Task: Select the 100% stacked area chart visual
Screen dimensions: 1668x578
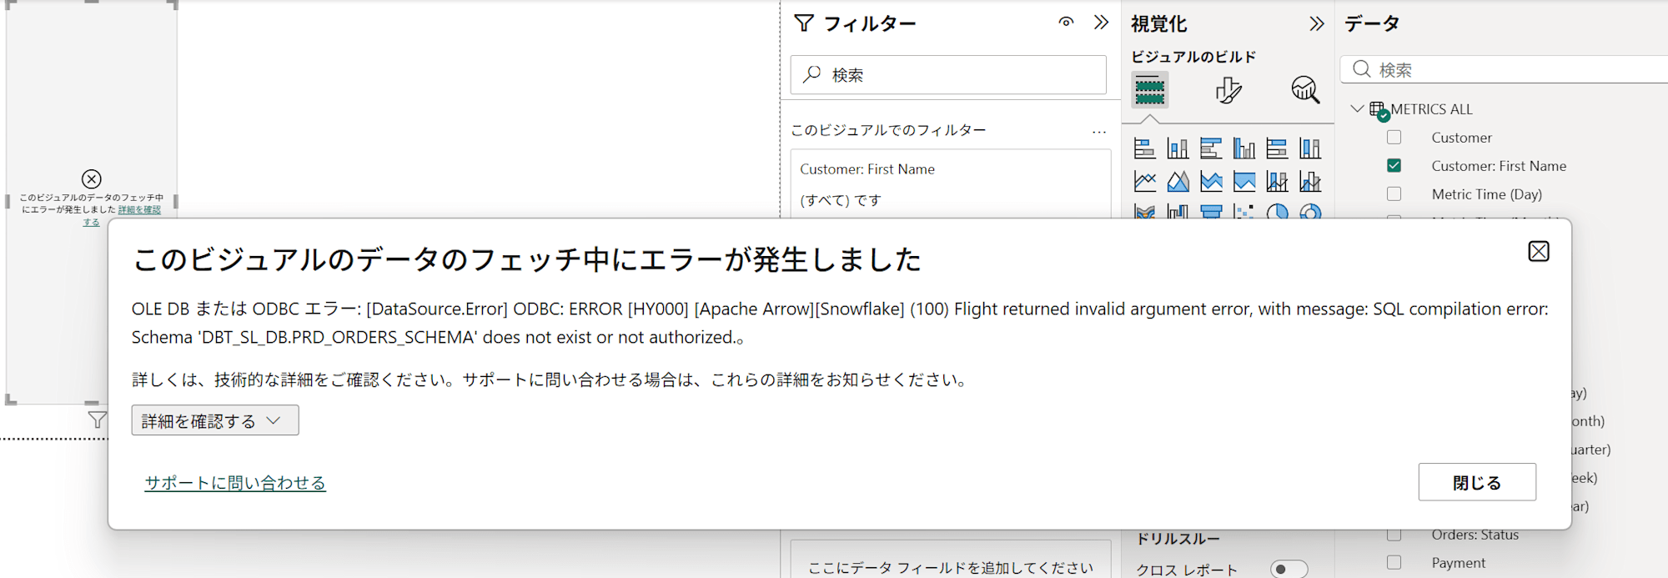Action: 1244,181
